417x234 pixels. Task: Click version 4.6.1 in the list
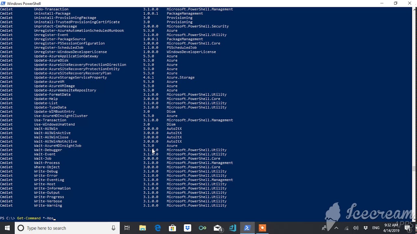coord(149,77)
